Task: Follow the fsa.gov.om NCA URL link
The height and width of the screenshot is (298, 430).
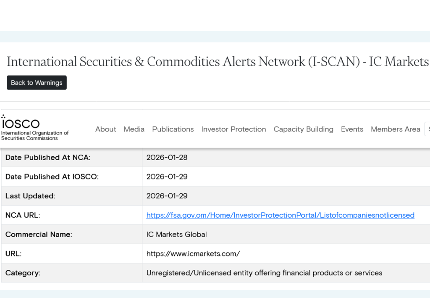Action: [280, 215]
